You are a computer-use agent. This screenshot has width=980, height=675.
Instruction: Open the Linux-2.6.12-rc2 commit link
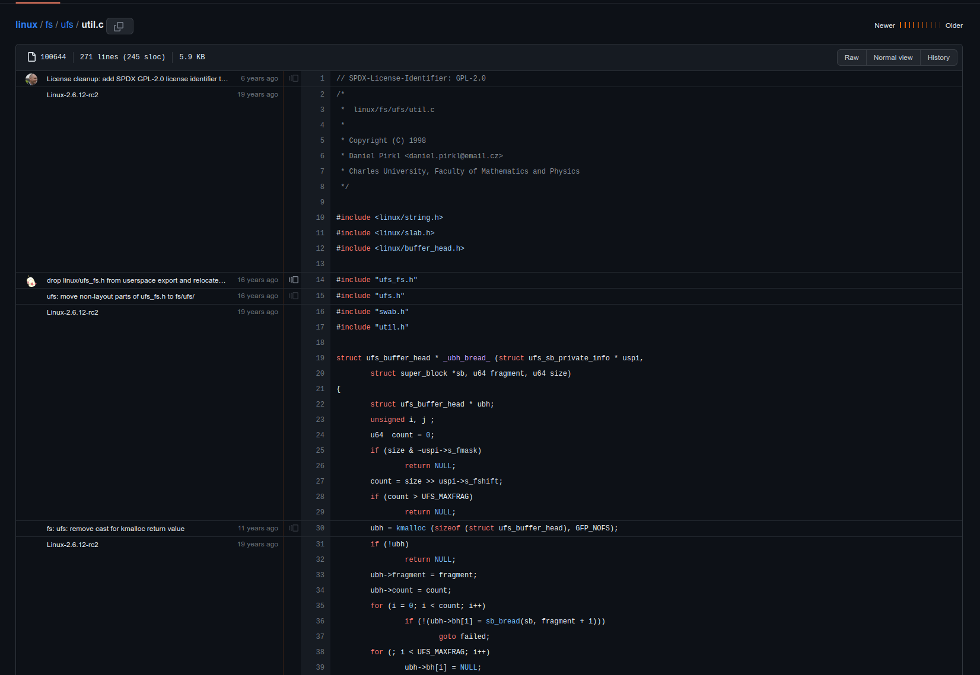72,94
